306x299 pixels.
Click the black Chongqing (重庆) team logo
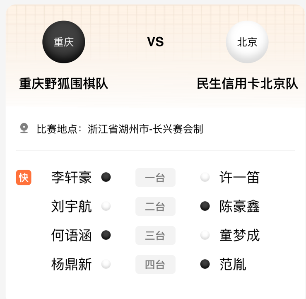pos(64,42)
